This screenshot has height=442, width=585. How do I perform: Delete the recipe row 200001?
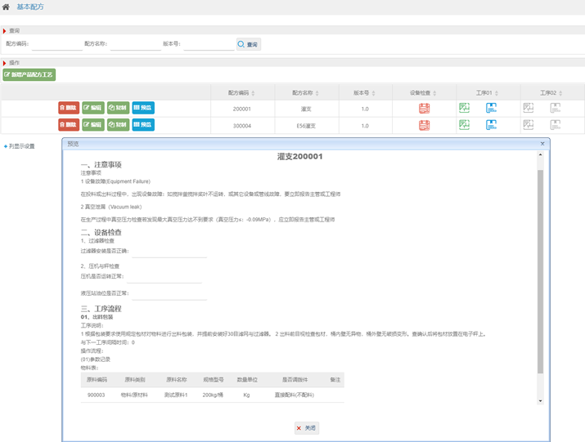pyautogui.click(x=69, y=108)
